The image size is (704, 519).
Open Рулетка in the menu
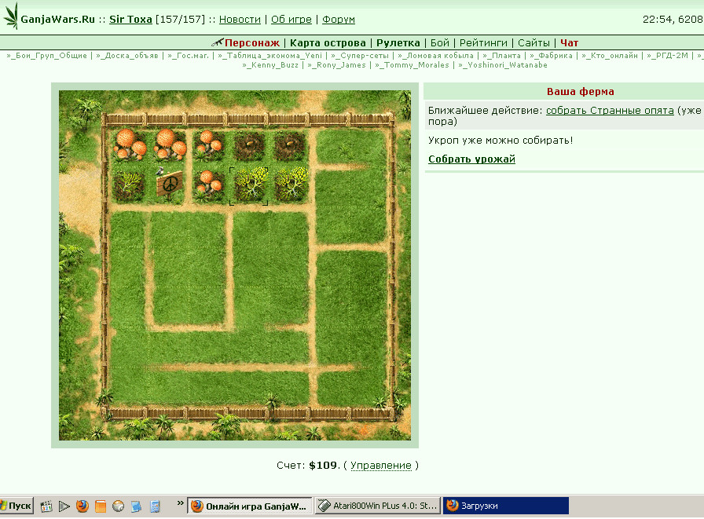tap(398, 43)
